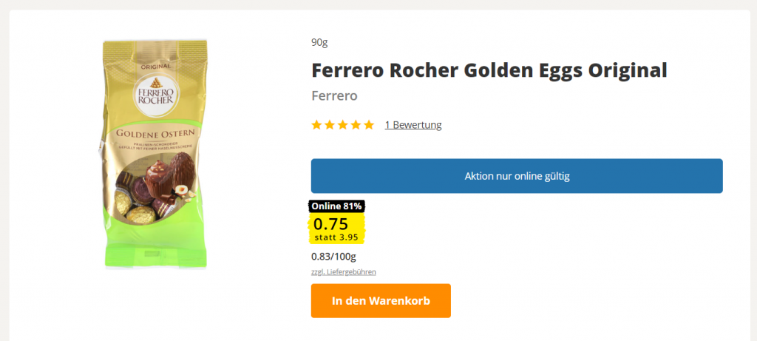Click the Ferrero Rocher logo on the package
This screenshot has width=757, height=341.
155,92
